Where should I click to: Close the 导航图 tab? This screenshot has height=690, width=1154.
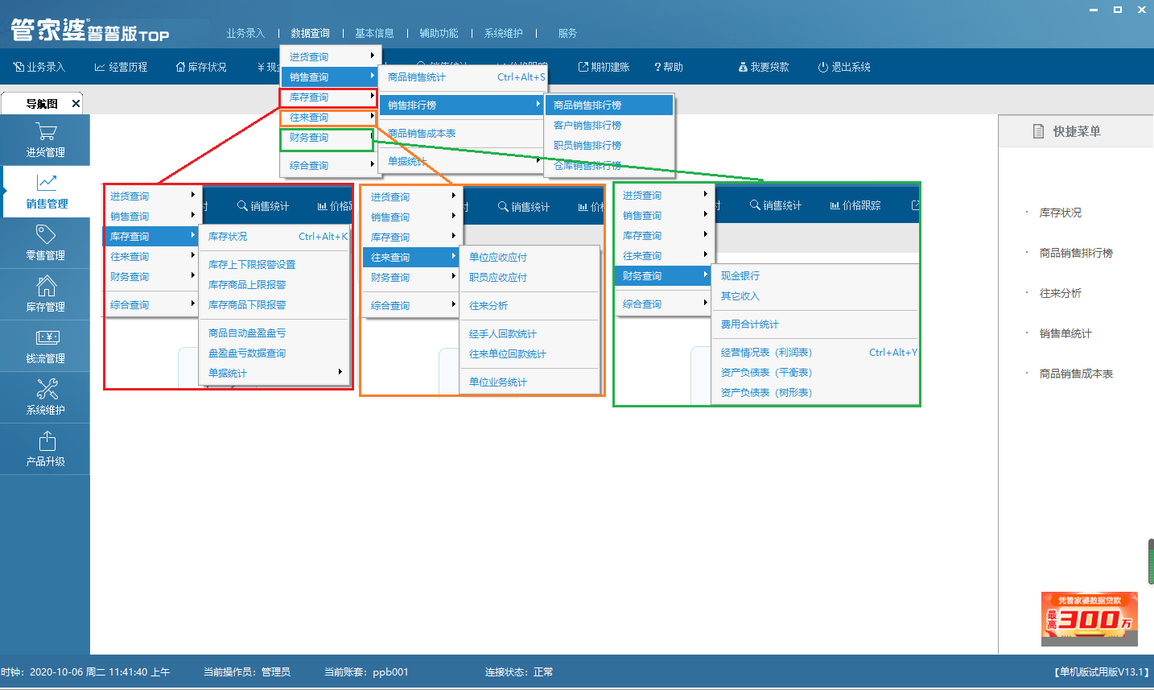[x=76, y=103]
